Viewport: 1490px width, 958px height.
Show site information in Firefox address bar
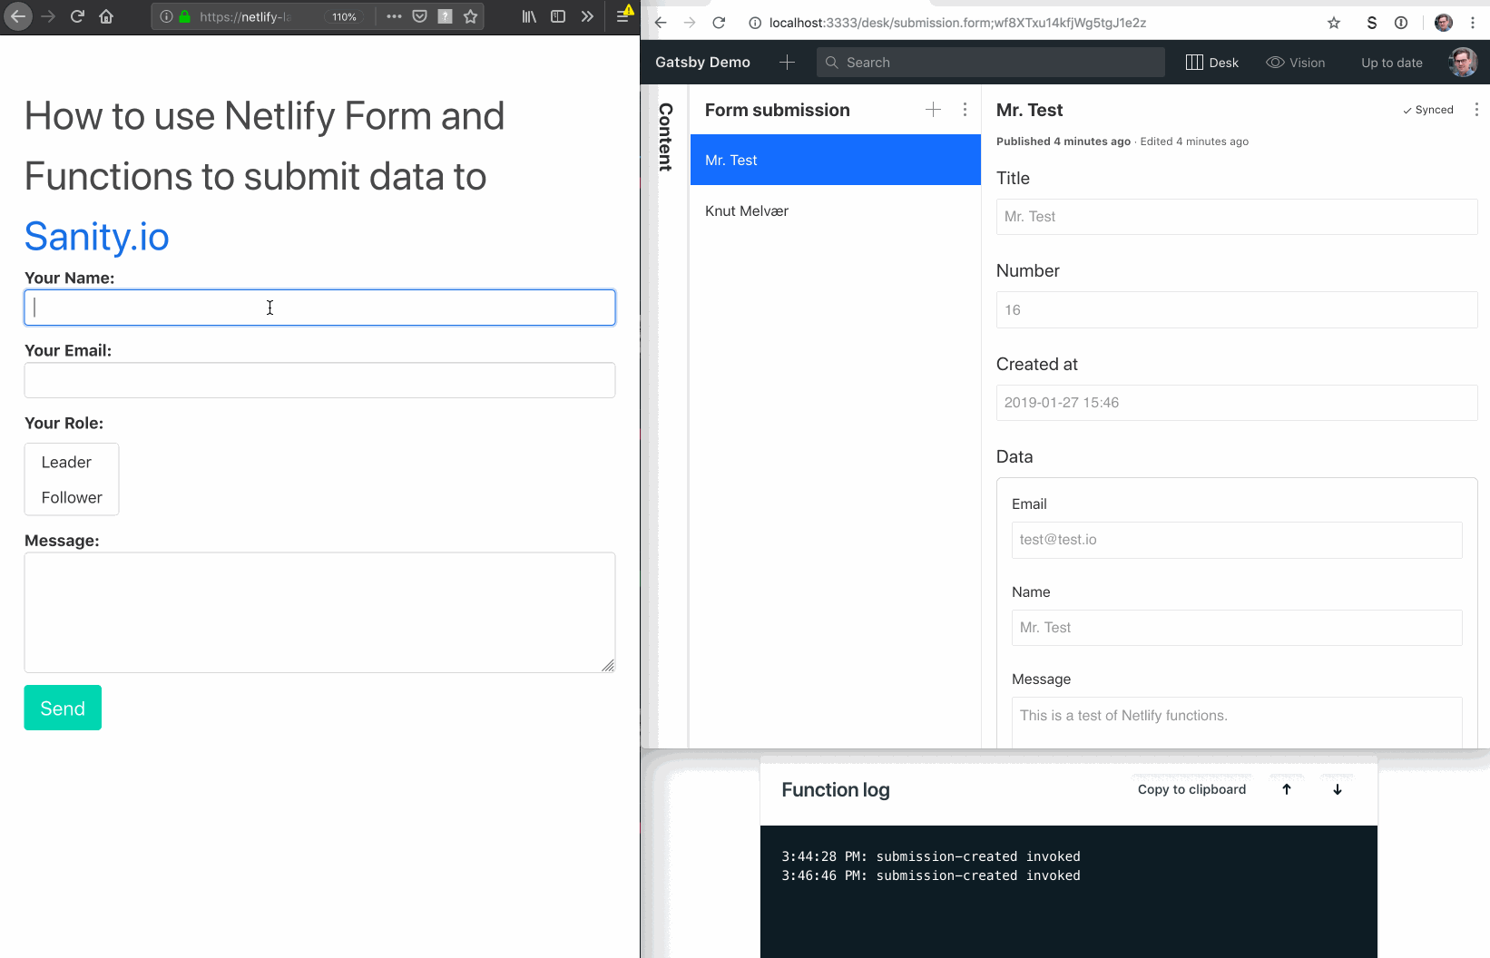166,16
